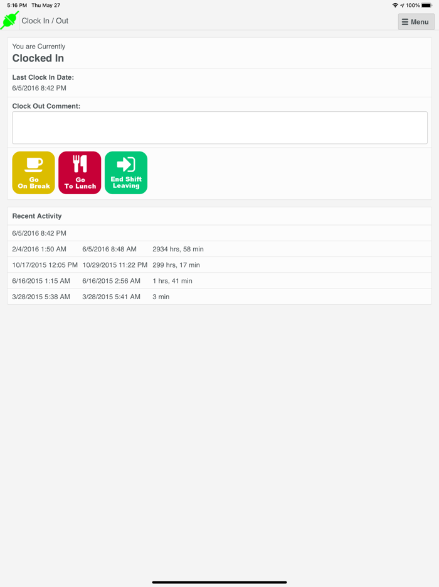The height and width of the screenshot is (587, 439).
Task: Tap the 6/5/2016 8:48 AM clock-out time
Action: [110, 249]
